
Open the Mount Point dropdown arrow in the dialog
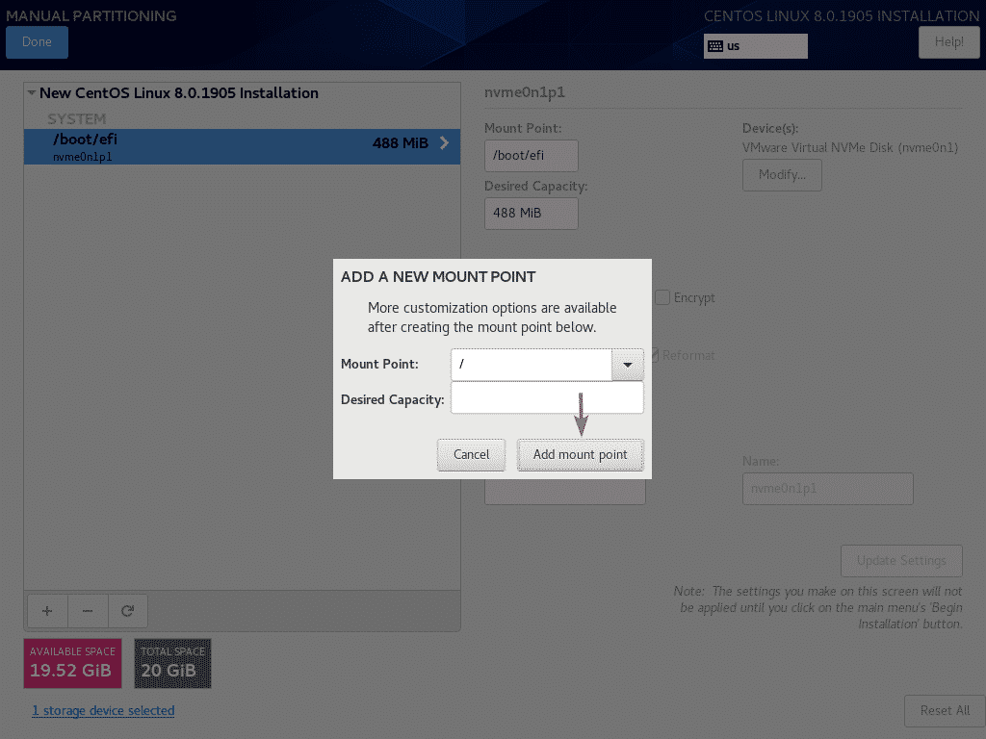[x=628, y=365]
